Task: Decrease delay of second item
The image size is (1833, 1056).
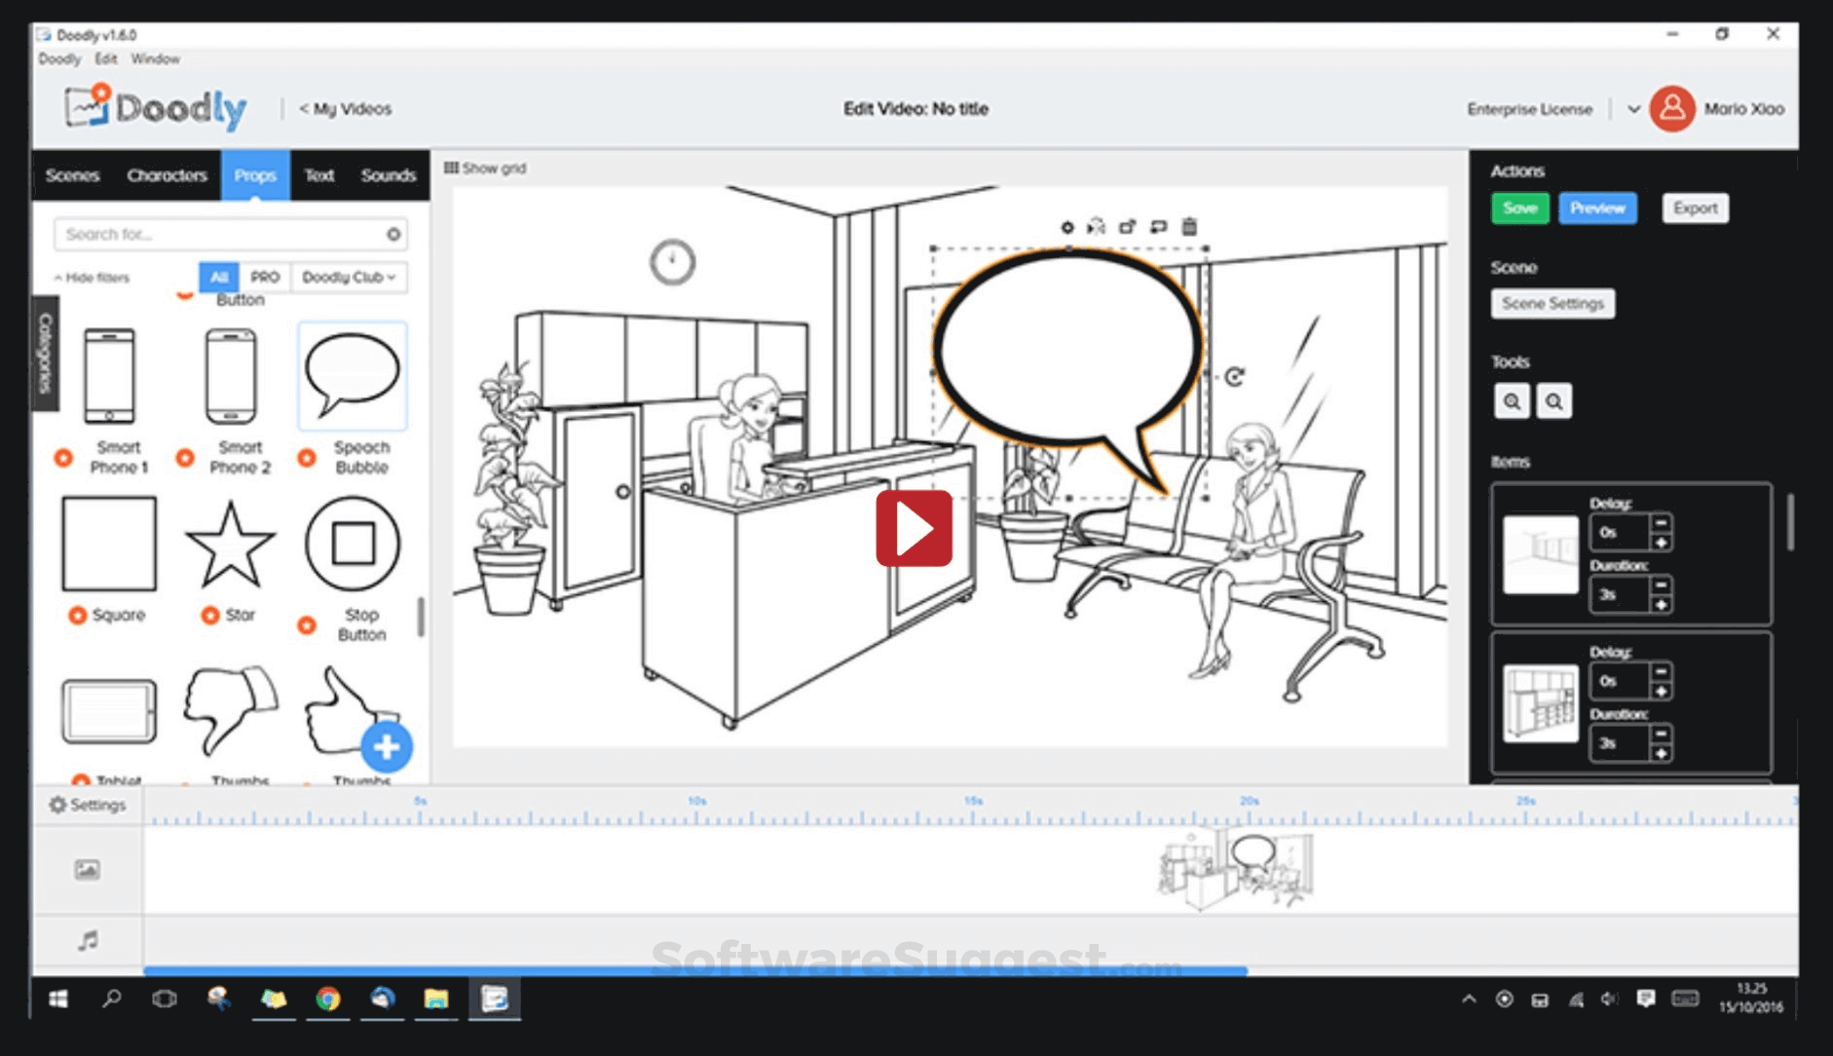Action: (1662, 671)
